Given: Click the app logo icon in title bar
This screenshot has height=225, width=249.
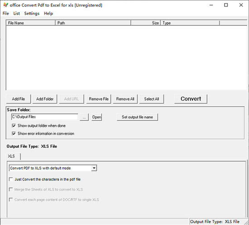Looking at the screenshot, I should [x=5, y=5].
